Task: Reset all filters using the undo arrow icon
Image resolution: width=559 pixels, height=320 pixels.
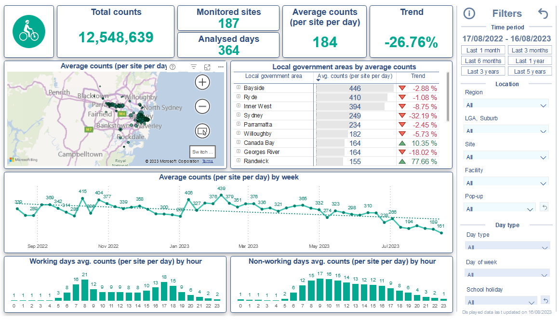Action: (543, 13)
